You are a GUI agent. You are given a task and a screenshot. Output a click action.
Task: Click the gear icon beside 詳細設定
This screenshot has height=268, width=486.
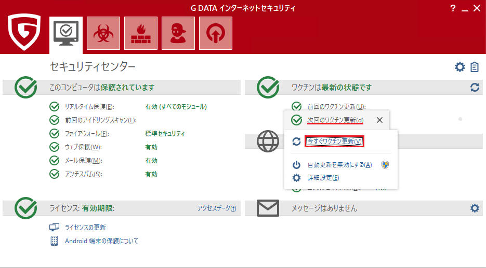point(297,178)
